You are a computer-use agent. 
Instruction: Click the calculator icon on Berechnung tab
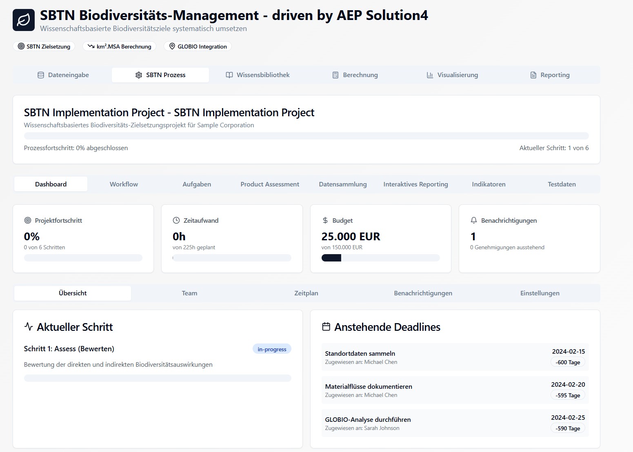click(335, 75)
